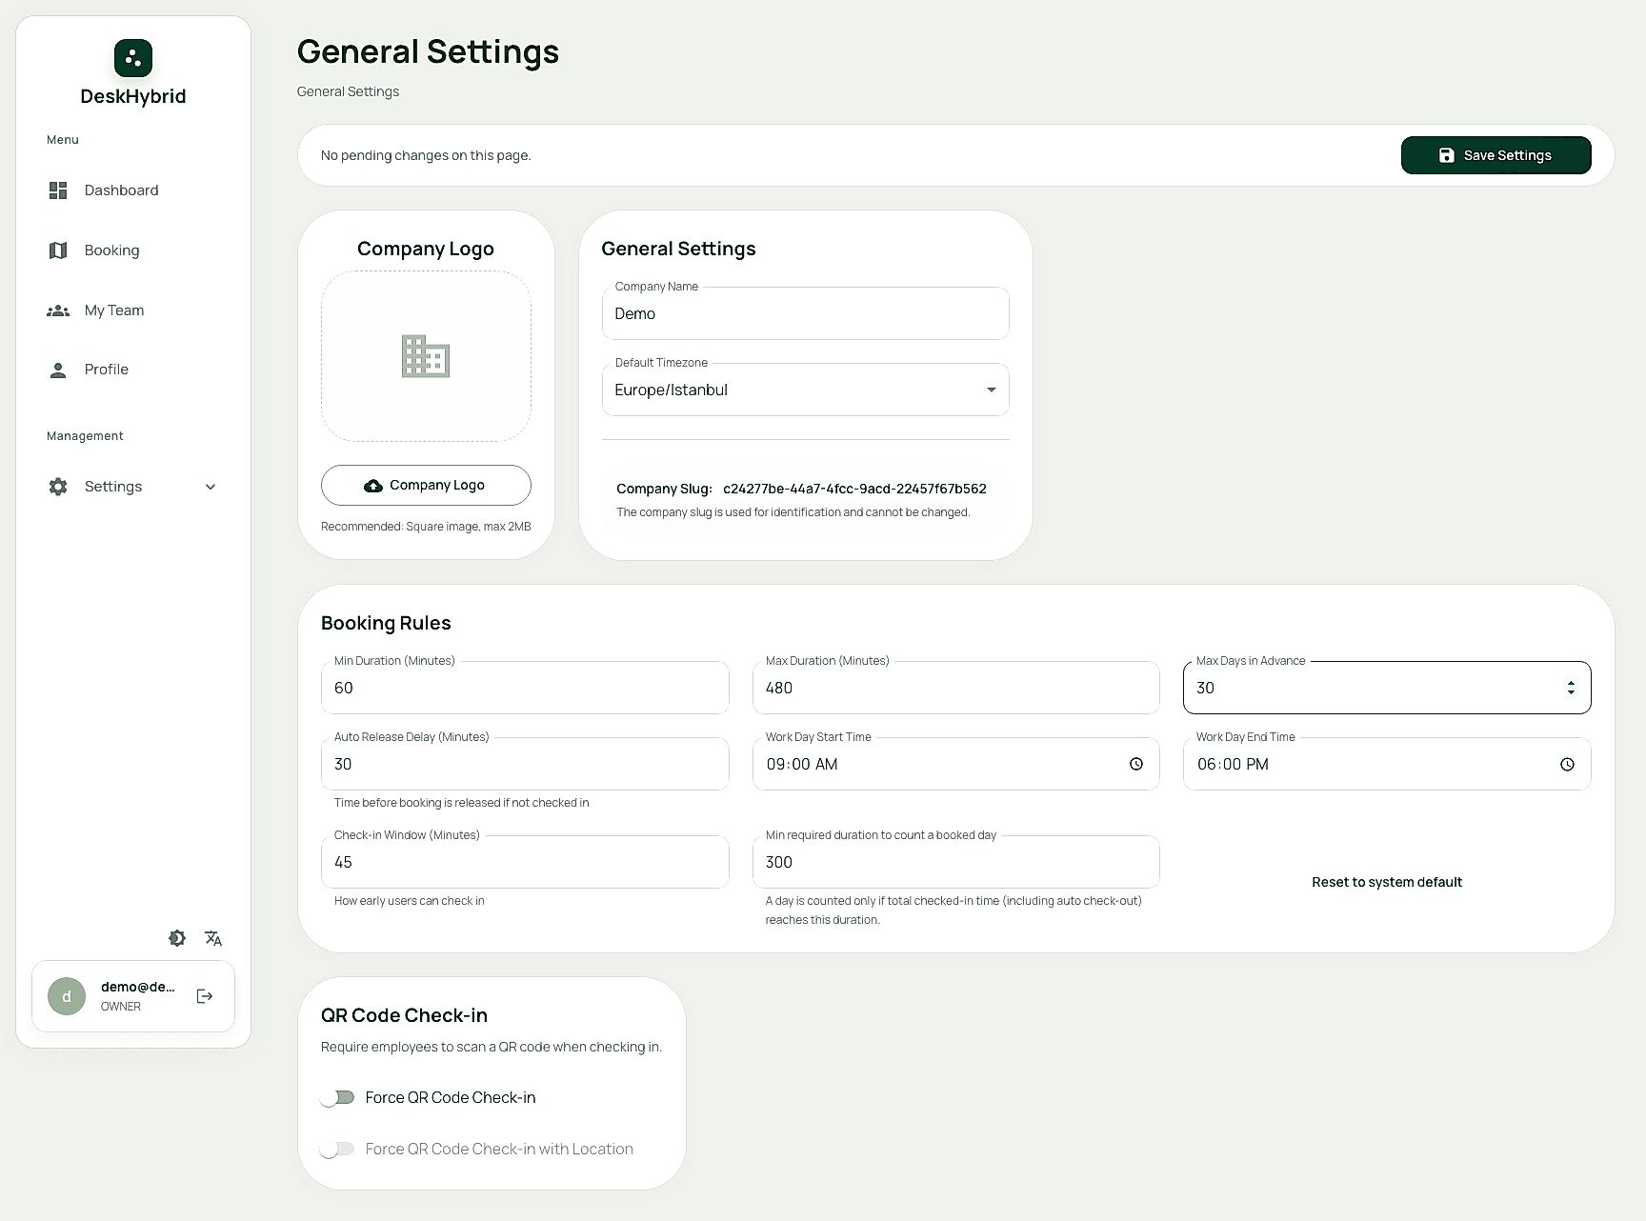Toggle Force QR Code Check-in with Location
1646x1221 pixels.
pos(338,1149)
